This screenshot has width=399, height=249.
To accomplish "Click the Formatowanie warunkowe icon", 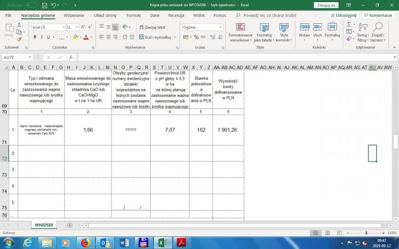I will [241, 29].
